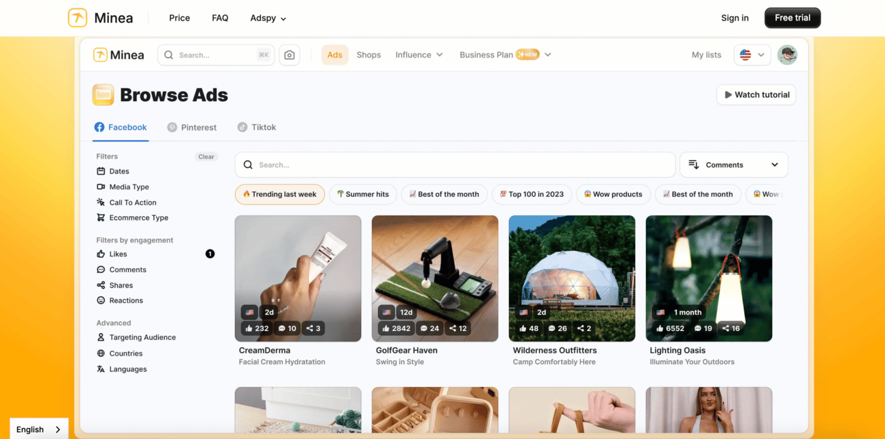Click the Minea pickaxe logo in top navigation
Viewport: 885px width, 439px height.
(x=77, y=18)
